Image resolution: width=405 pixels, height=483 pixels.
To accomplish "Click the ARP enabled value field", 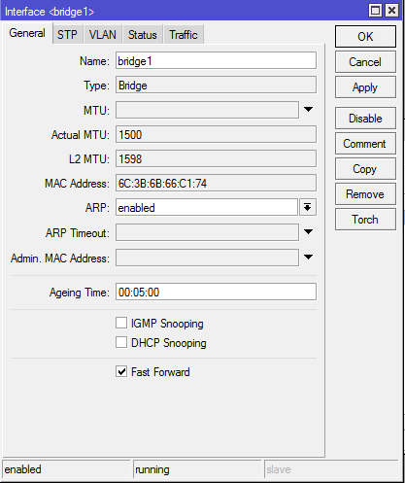I will click(207, 207).
